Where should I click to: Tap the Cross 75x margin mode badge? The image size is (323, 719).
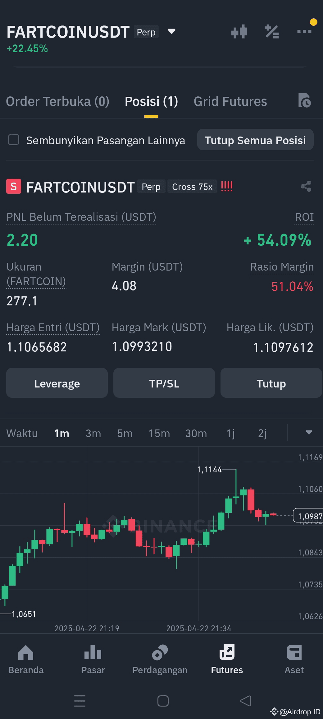tap(192, 187)
